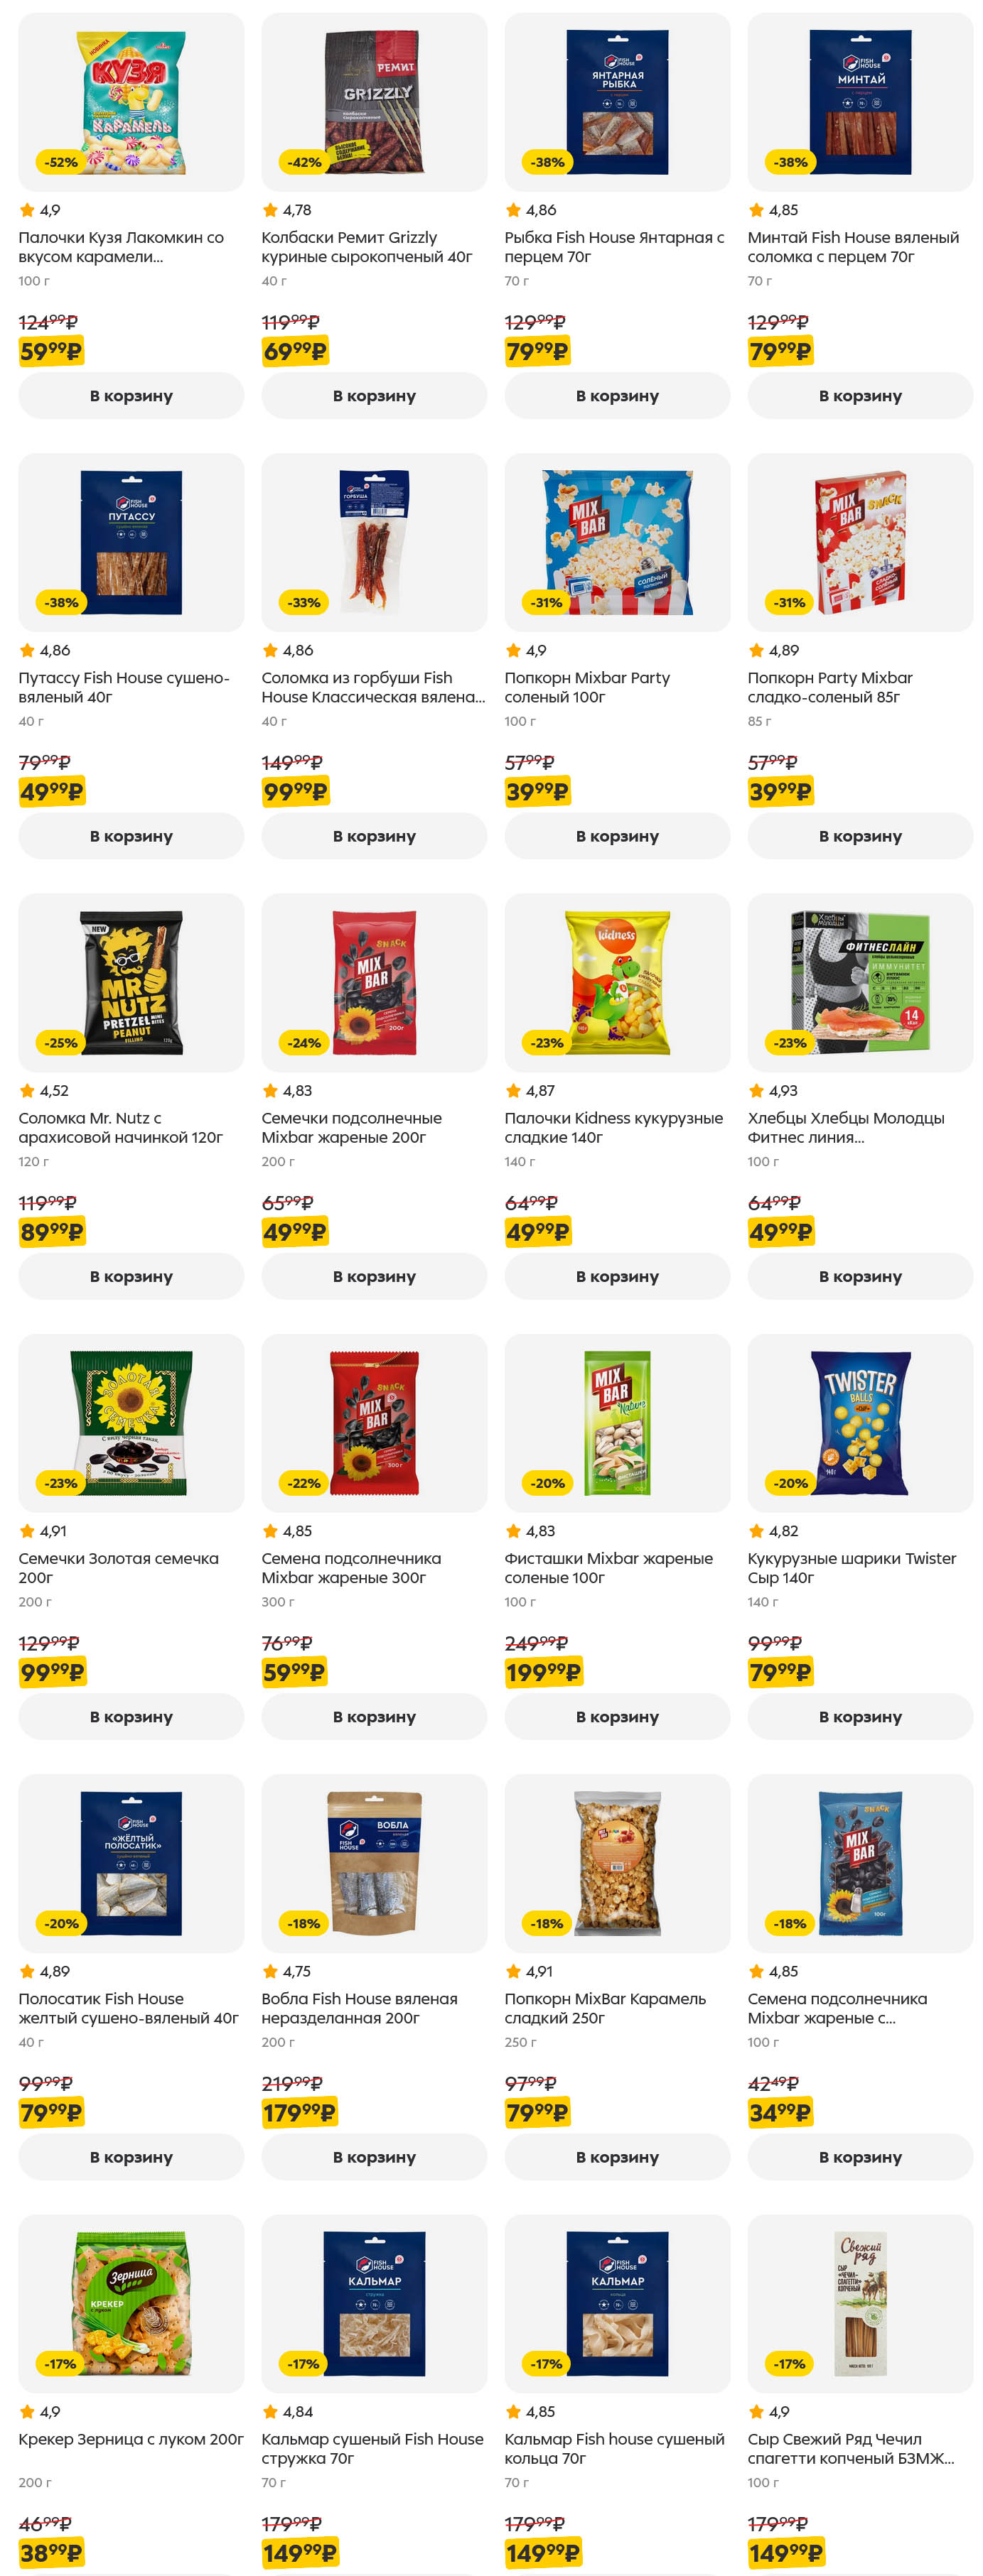This screenshot has width=983, height=2576.
Task: Click the -42% badge on Grizzly
Action: (x=304, y=162)
